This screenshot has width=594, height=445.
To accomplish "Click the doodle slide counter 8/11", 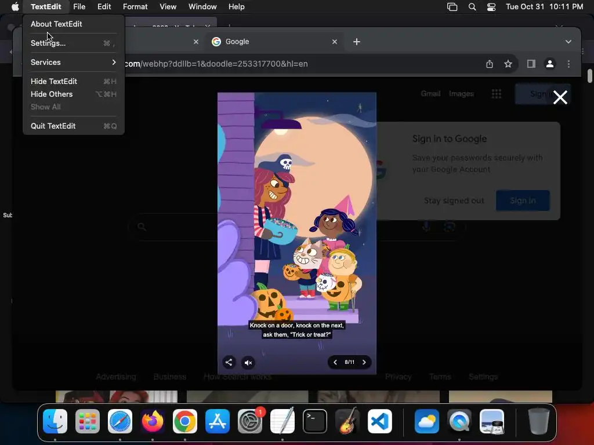I will 349,362.
